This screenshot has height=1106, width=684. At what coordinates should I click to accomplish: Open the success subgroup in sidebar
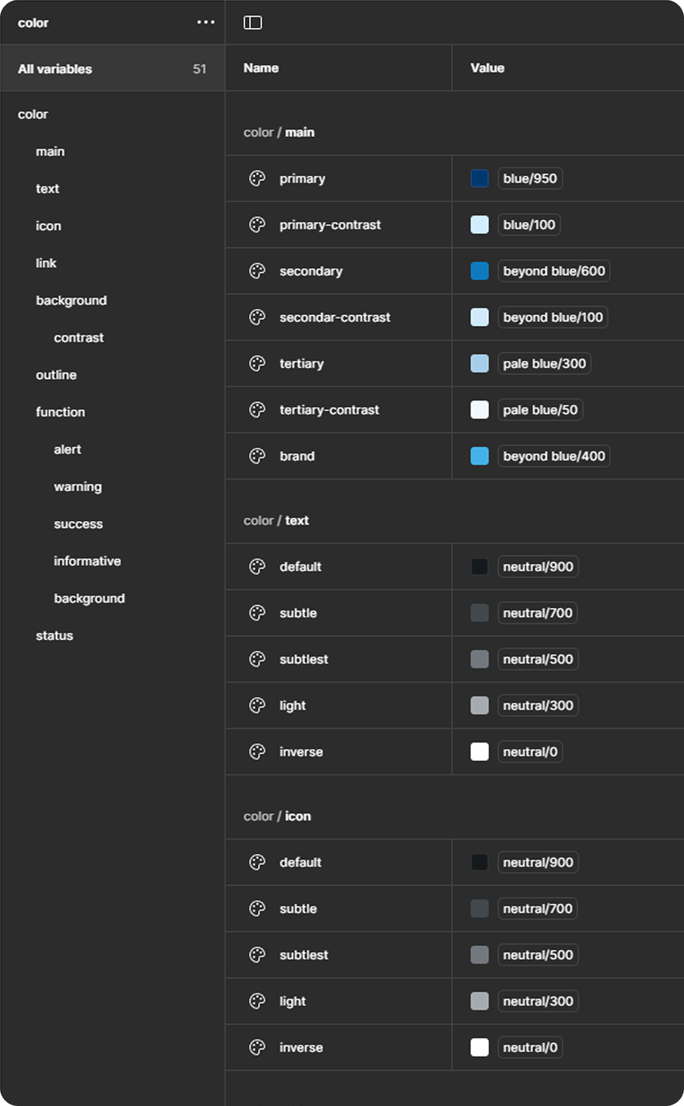78,524
